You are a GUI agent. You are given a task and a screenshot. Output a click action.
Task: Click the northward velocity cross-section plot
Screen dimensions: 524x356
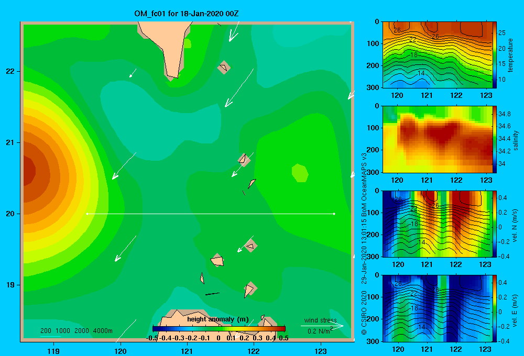coord(438,224)
